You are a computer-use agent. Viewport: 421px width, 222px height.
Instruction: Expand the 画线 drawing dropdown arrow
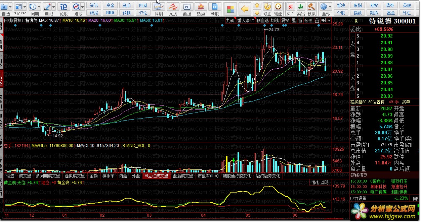coord(54,6)
